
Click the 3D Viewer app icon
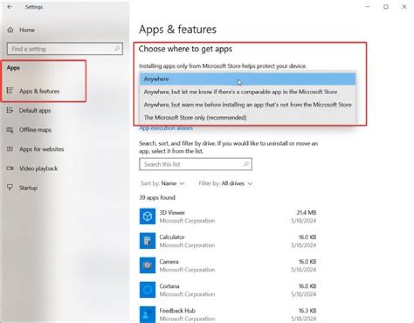click(147, 217)
